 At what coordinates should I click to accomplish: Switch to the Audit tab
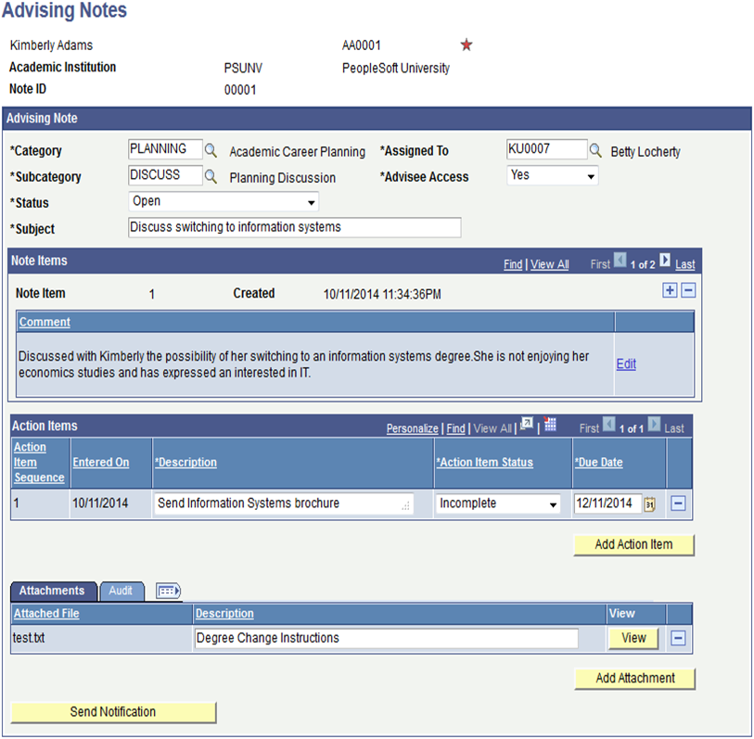121,591
